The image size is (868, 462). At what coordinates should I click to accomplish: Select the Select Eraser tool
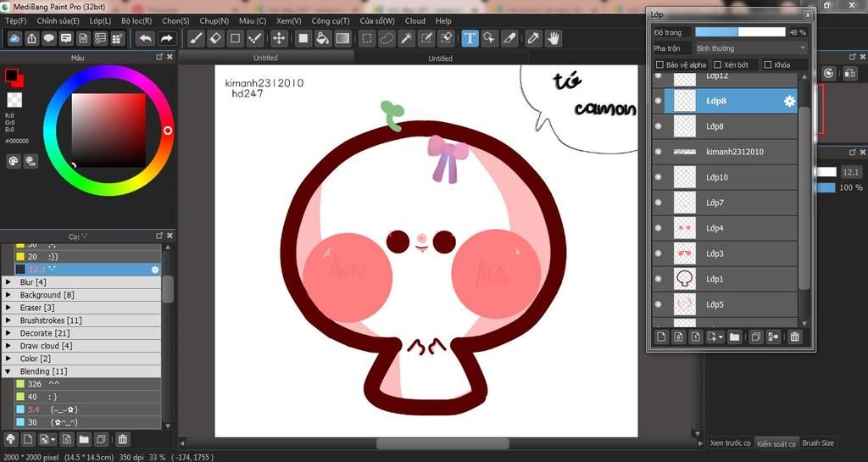click(446, 38)
